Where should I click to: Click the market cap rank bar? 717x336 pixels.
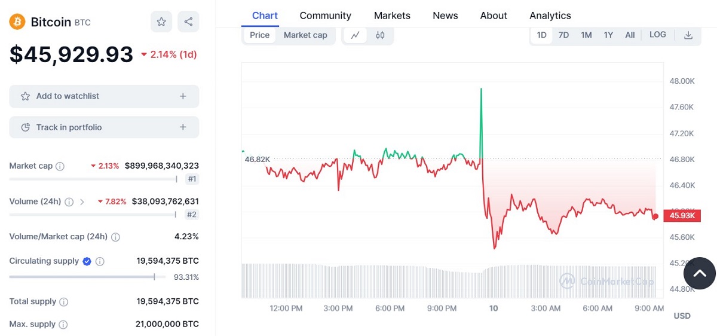coord(93,179)
